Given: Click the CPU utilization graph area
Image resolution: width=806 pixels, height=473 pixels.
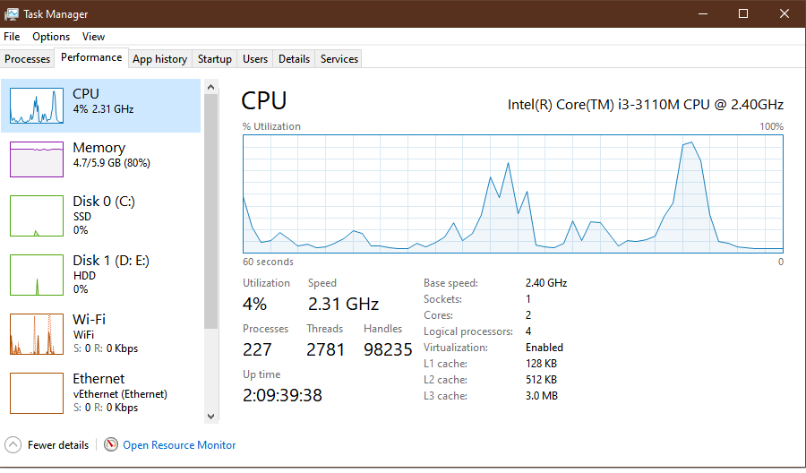Looking at the screenshot, I should pos(512,193).
